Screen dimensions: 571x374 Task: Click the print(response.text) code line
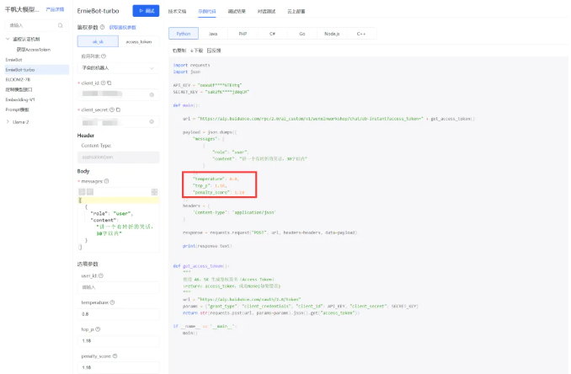click(207, 246)
